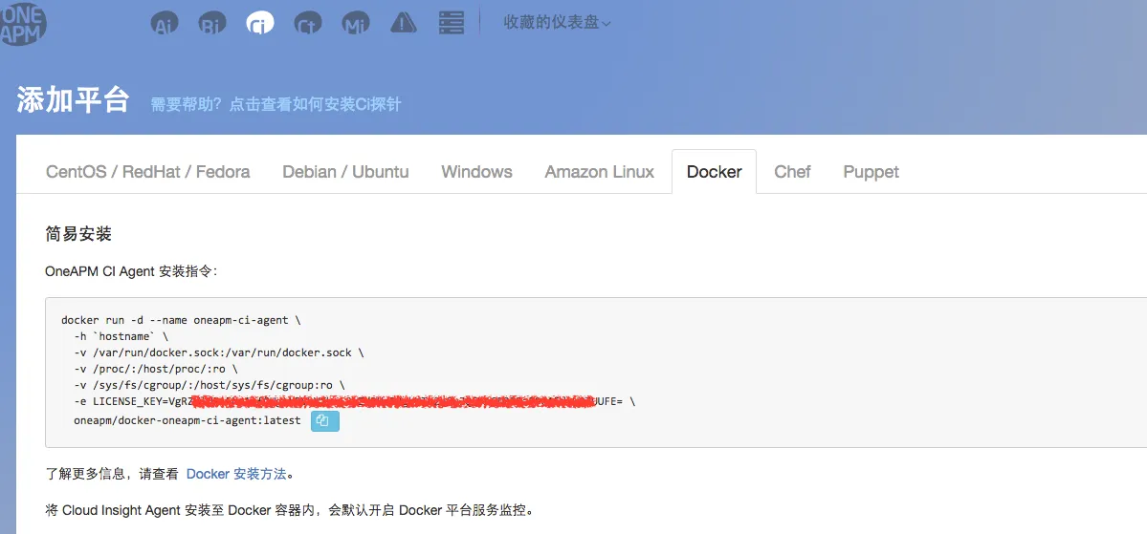The image size is (1147, 534).
Task: Click the LICENSE_KEY line
Action: 355,402
